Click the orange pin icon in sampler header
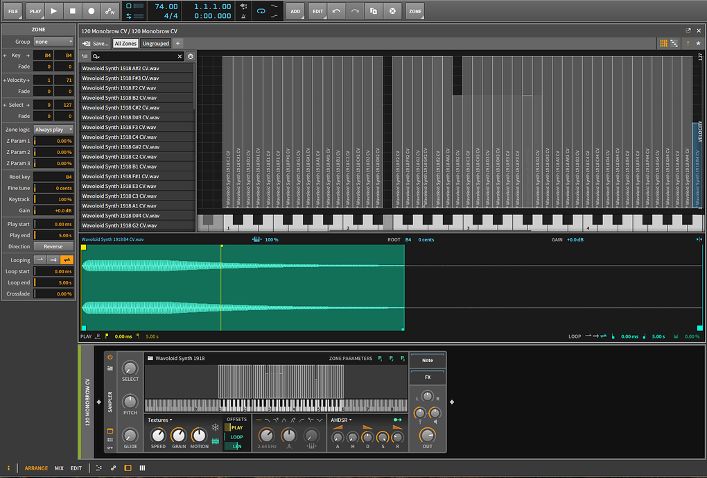 pos(688,43)
